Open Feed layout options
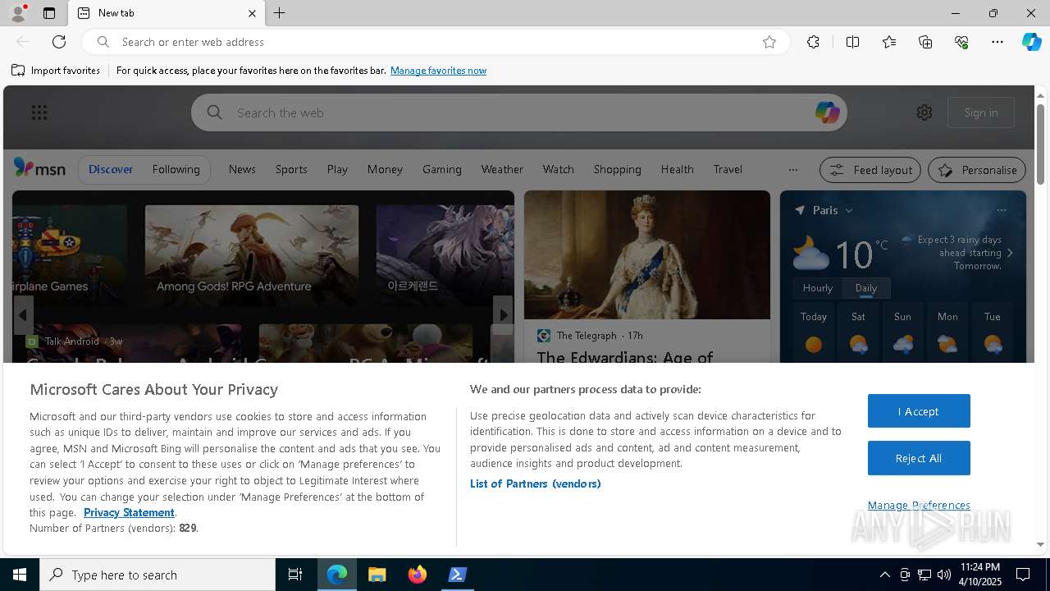The image size is (1050, 591). click(870, 170)
